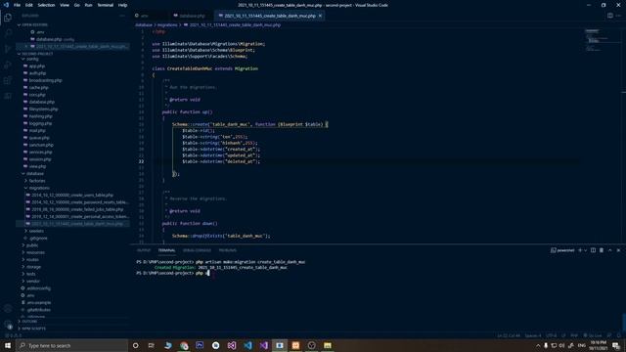Screen dimensions: 626x352
Task: Click the volume icon in system tray
Action: (561, 345)
